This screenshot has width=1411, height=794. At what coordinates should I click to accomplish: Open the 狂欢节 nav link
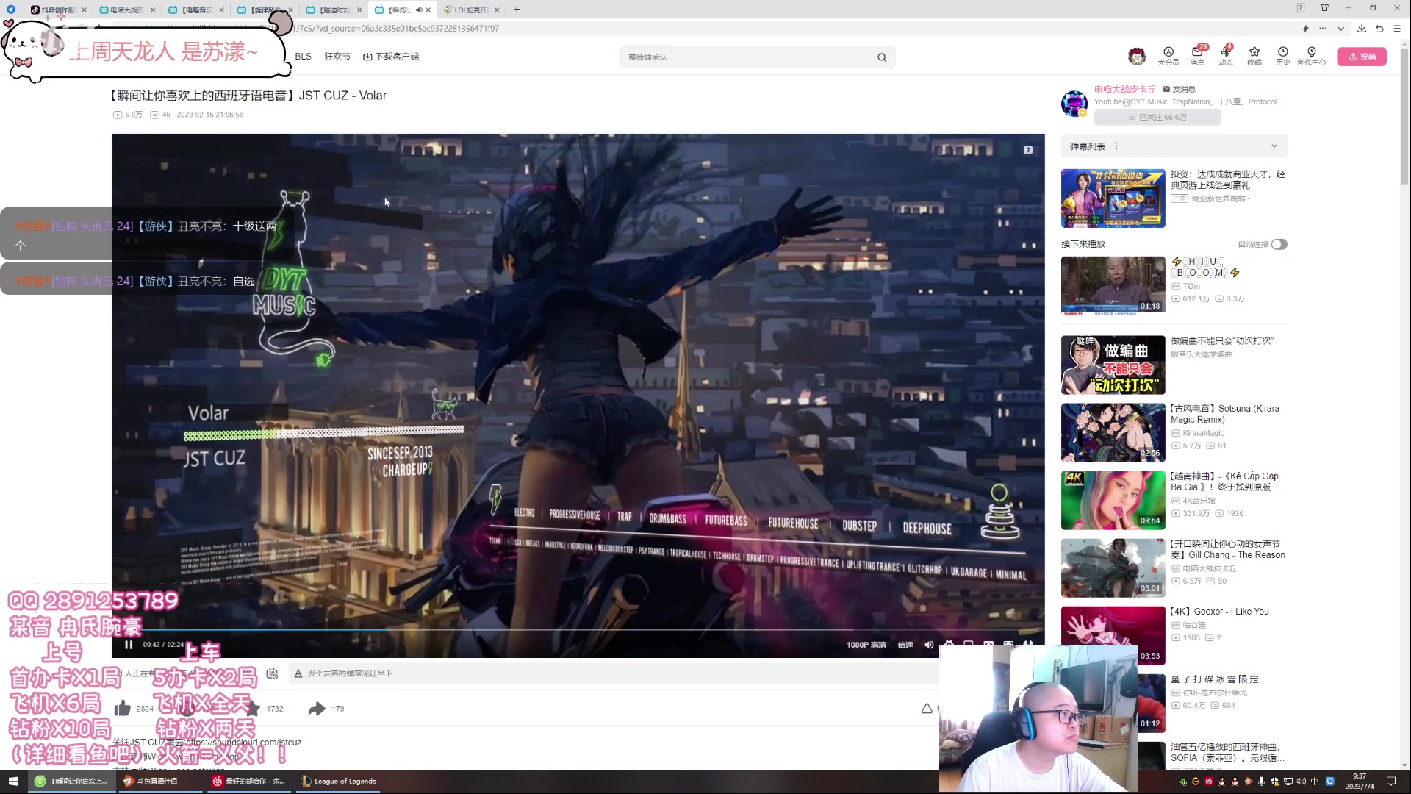(x=337, y=57)
